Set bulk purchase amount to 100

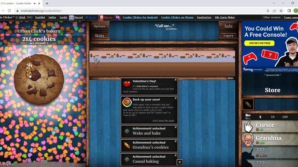284,117
